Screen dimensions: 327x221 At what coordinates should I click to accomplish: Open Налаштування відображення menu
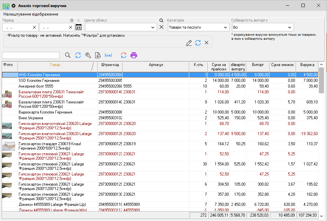(31, 14)
